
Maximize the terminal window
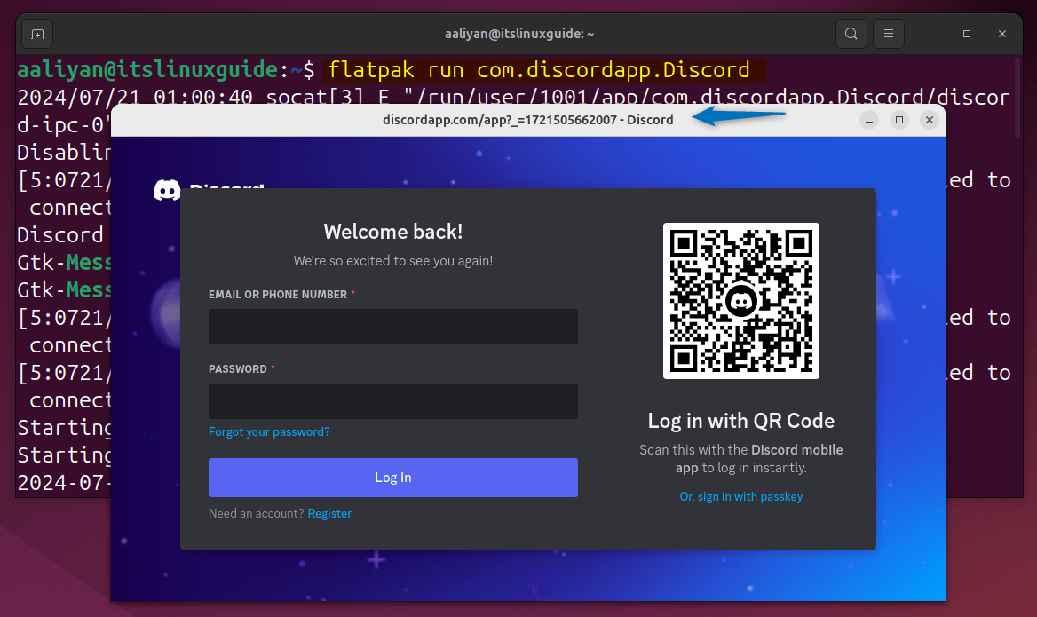pos(966,33)
